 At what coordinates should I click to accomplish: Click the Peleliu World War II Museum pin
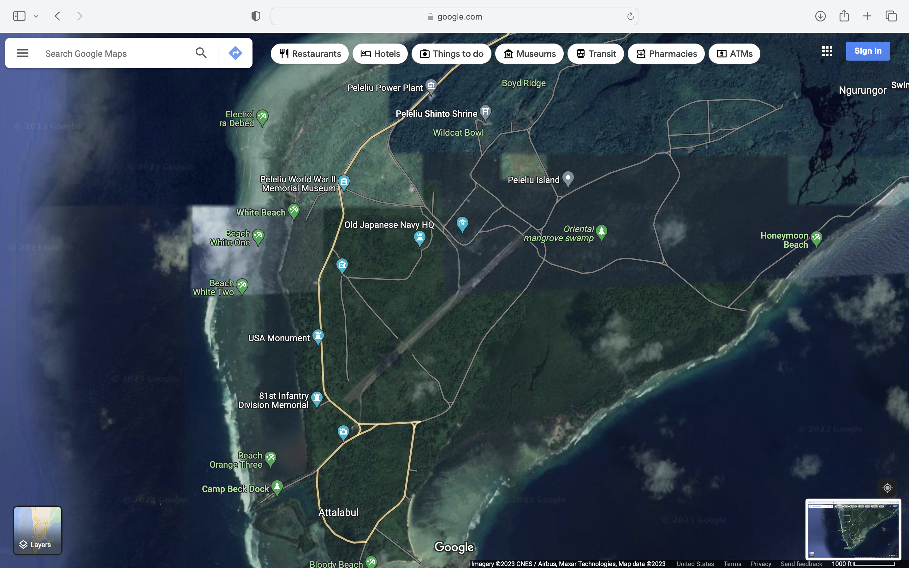pyautogui.click(x=344, y=182)
